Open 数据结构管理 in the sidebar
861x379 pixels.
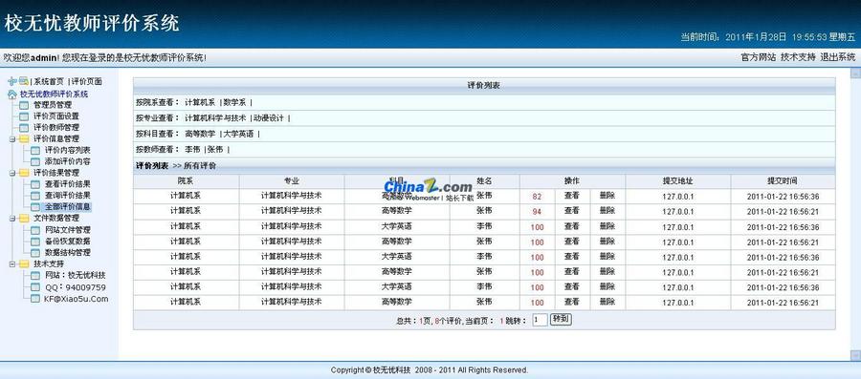(68, 252)
